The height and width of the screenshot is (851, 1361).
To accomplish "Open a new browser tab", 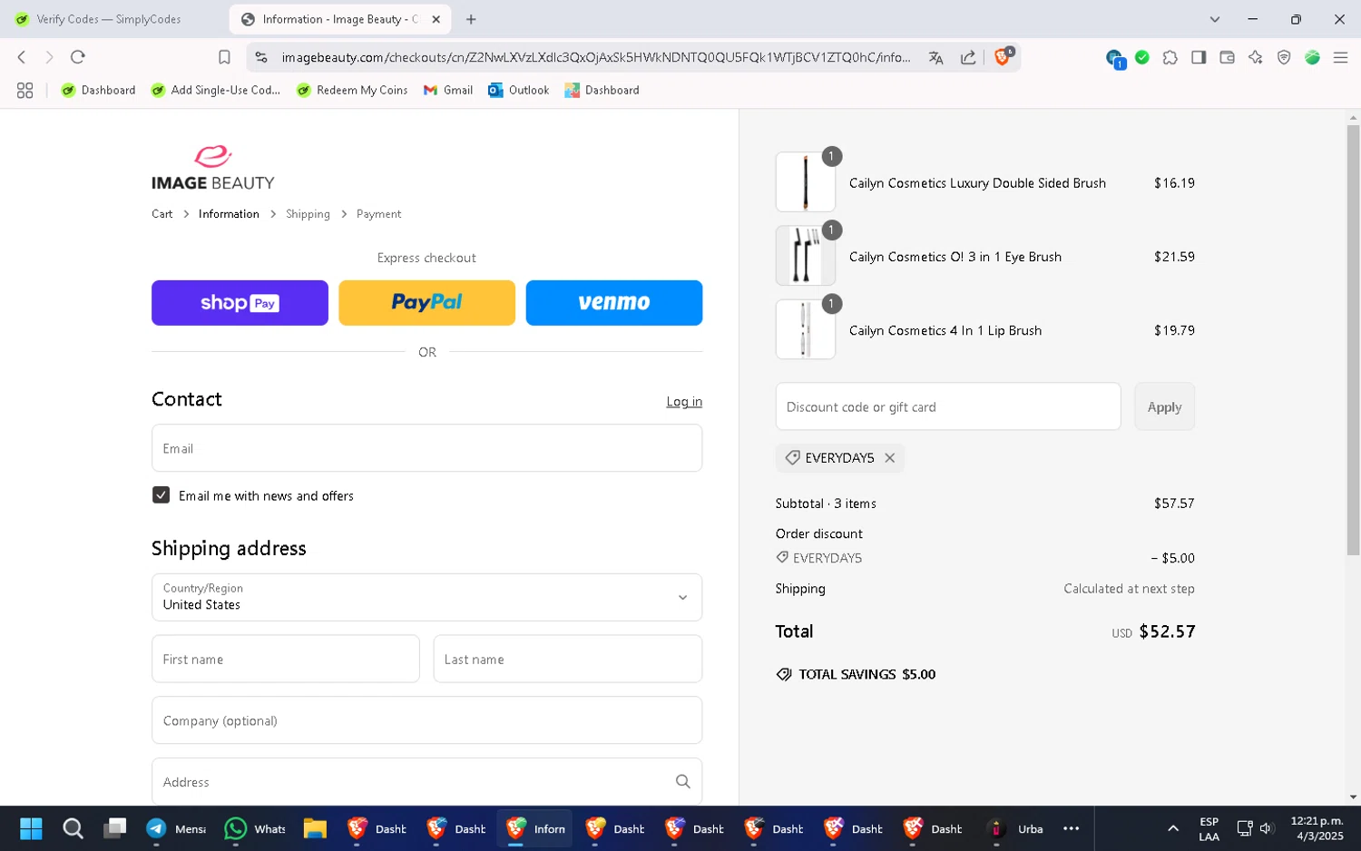I will 471,19.
